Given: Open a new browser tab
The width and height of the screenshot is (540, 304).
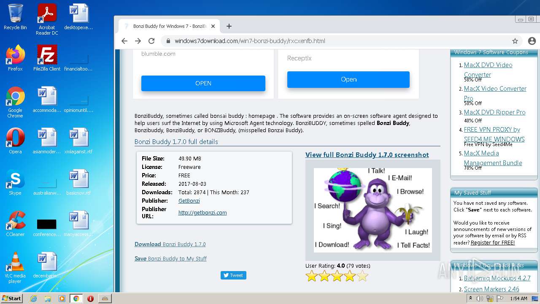Looking at the screenshot, I should tap(229, 26).
